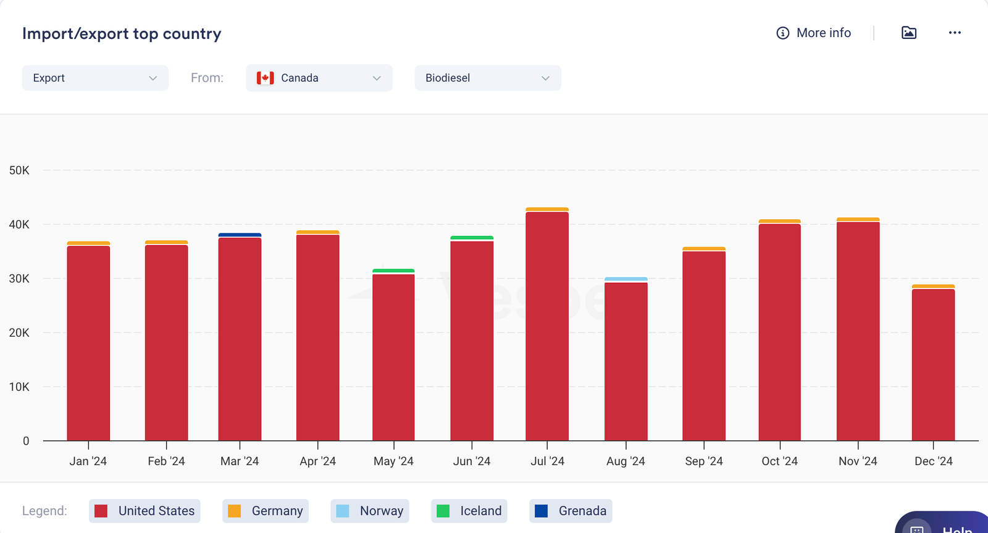Click the light blue Norway segment in Aug '24
The height and width of the screenshot is (533, 988).
(x=626, y=279)
